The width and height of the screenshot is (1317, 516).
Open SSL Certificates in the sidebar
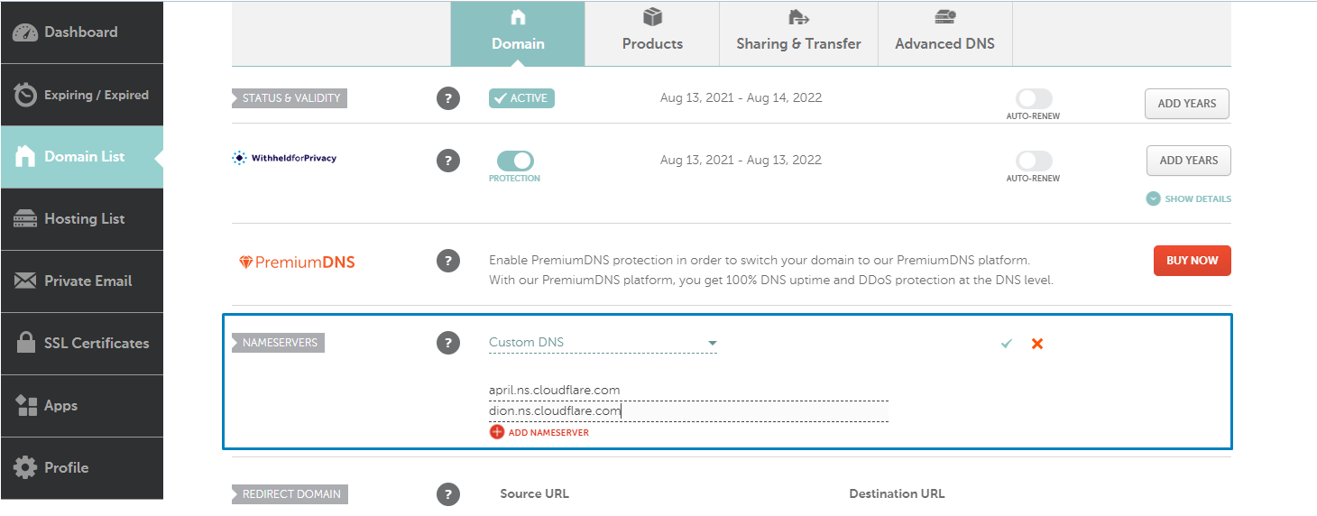82,344
